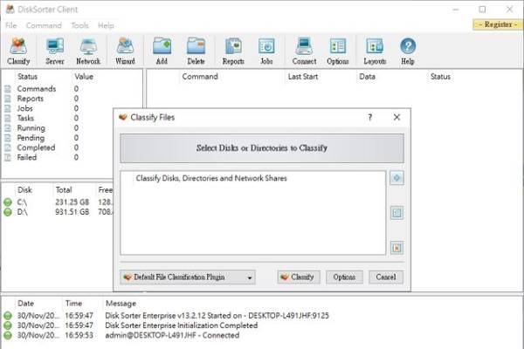Open Reports from the toolbar
524x349 pixels.
233,51
